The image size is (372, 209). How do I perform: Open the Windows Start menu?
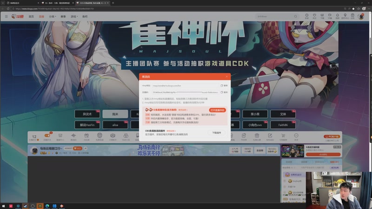[x=3, y=206]
